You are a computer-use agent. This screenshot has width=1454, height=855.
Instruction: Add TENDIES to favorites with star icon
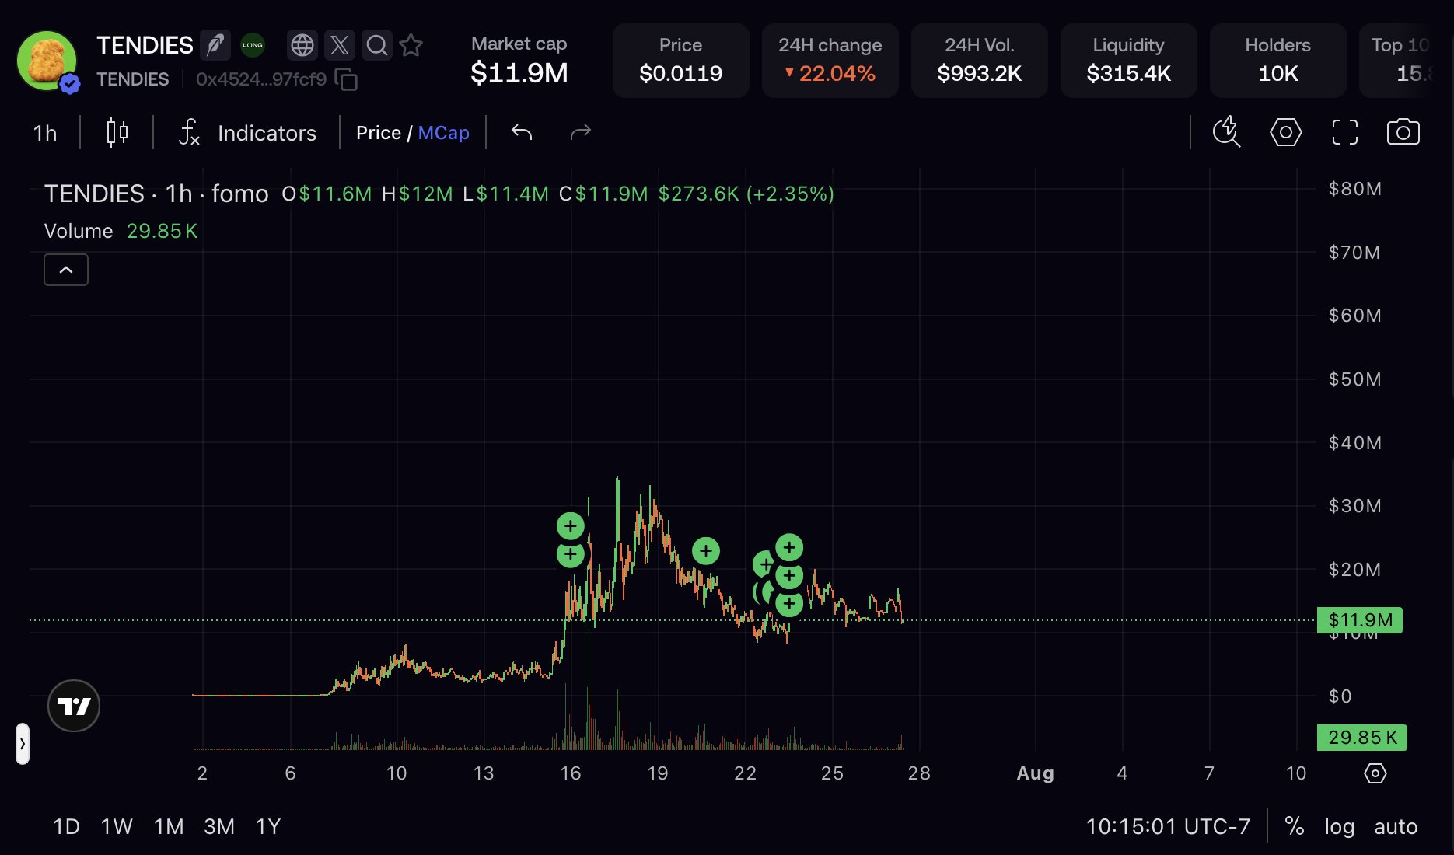(411, 45)
